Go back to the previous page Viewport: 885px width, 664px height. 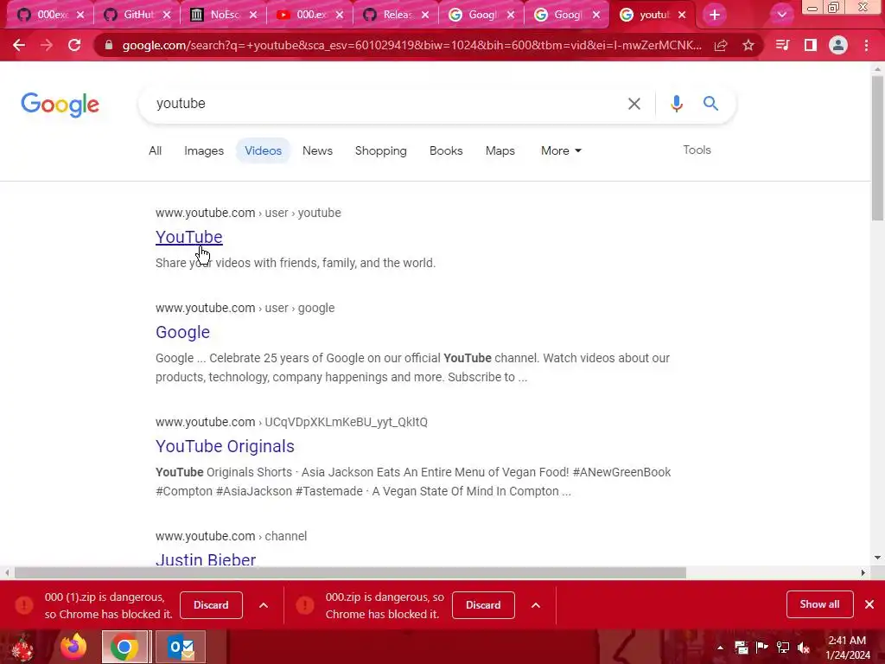19,45
